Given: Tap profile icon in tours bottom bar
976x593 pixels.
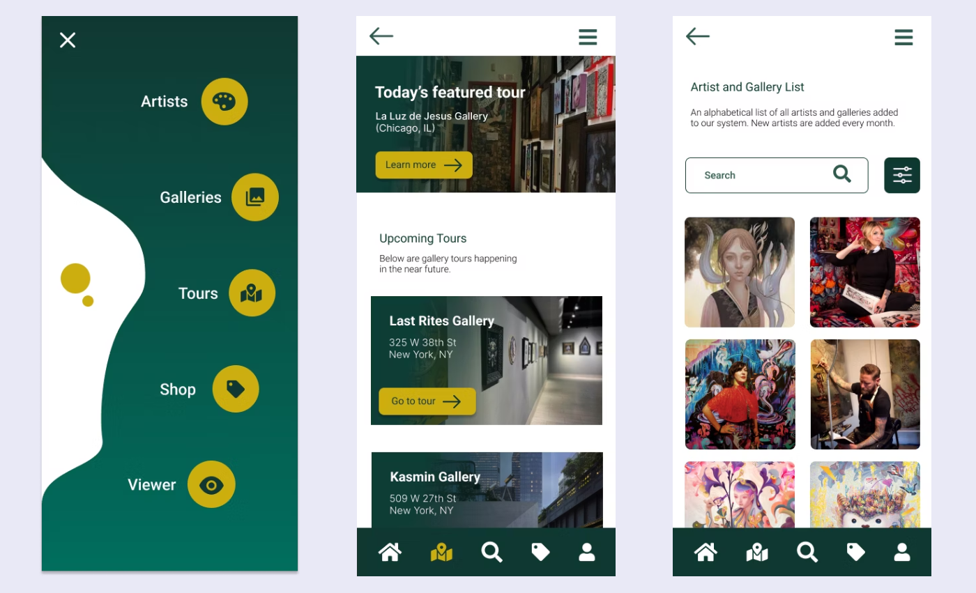Looking at the screenshot, I should [x=587, y=553].
